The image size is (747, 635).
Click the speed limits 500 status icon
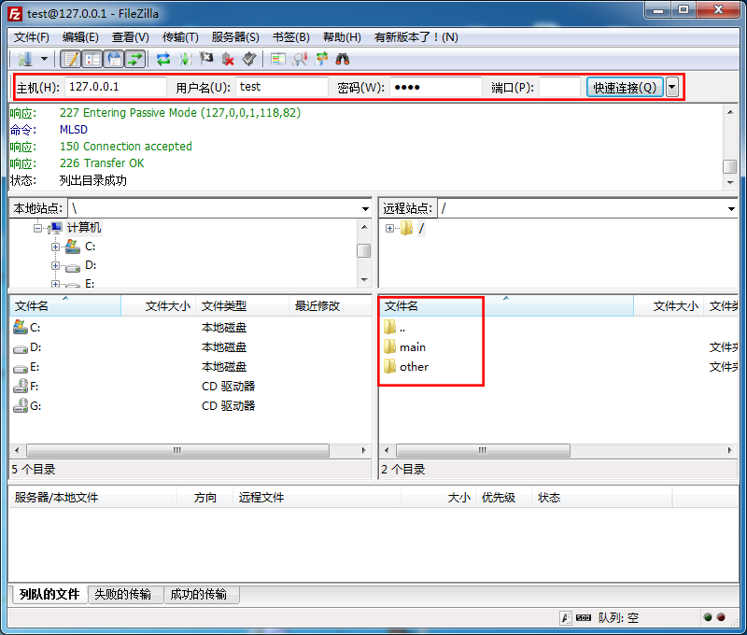click(583, 618)
